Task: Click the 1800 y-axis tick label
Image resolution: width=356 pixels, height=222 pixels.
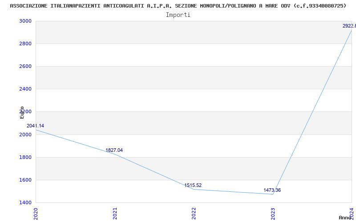Action: [25, 157]
